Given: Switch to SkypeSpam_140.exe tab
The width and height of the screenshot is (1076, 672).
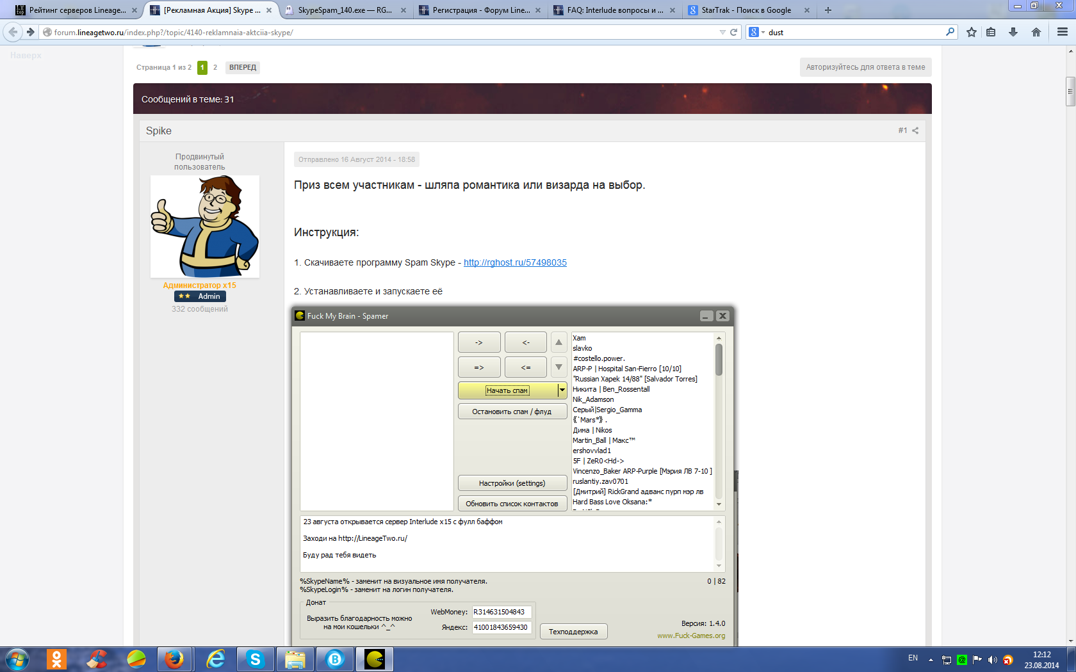Looking at the screenshot, I should 345,10.
